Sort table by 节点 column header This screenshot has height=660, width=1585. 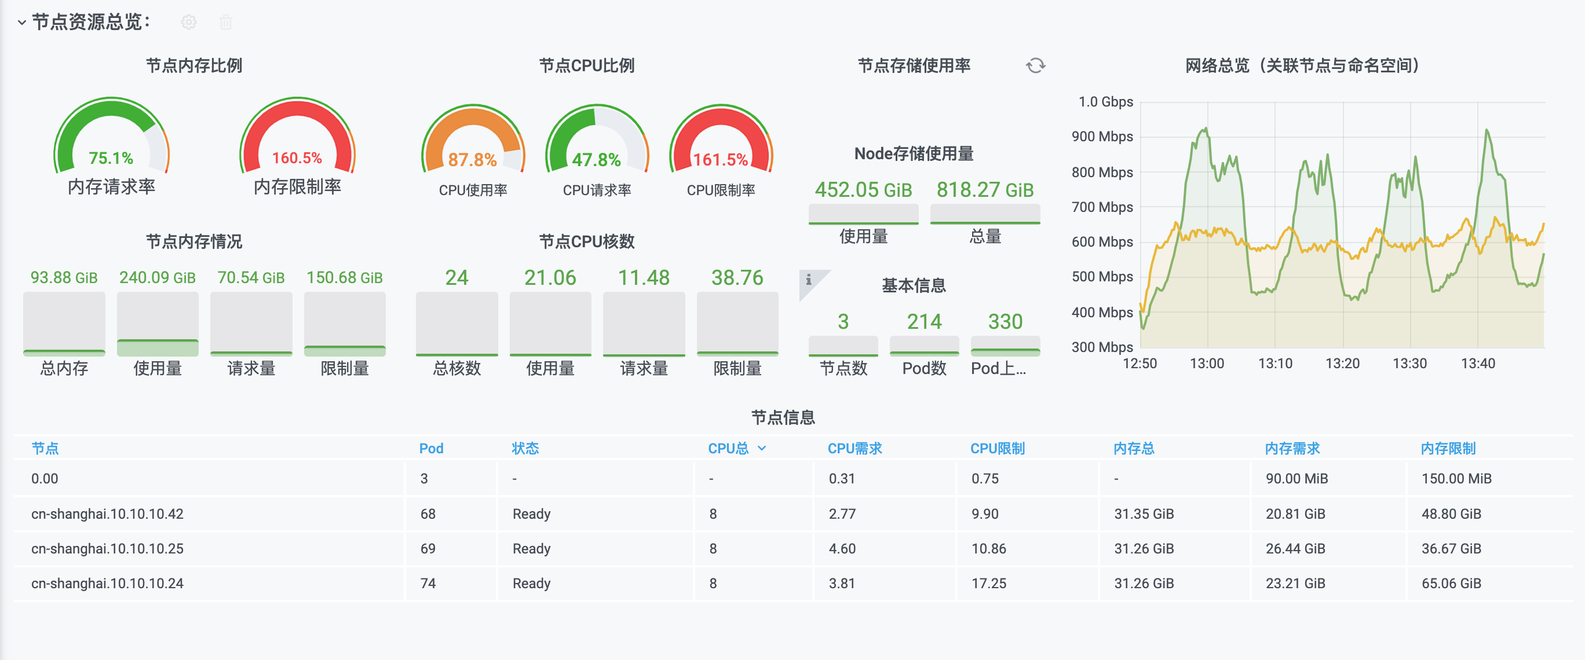coord(45,448)
